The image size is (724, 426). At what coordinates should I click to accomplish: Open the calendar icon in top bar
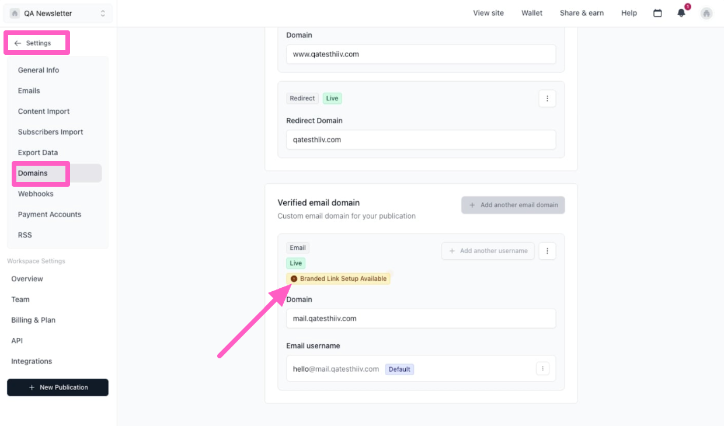[x=657, y=13]
